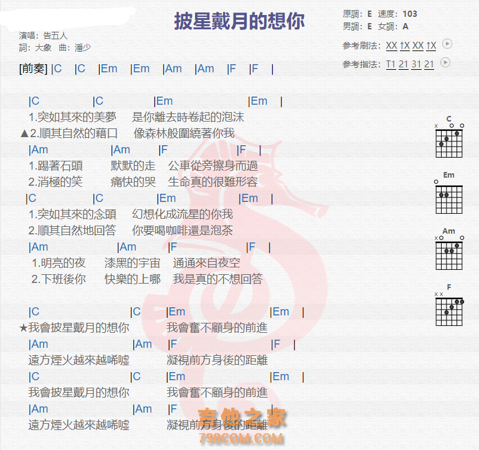The image size is (479, 450).
Task: Click lyric 公車從旁擦身而過
Action: pos(212,166)
